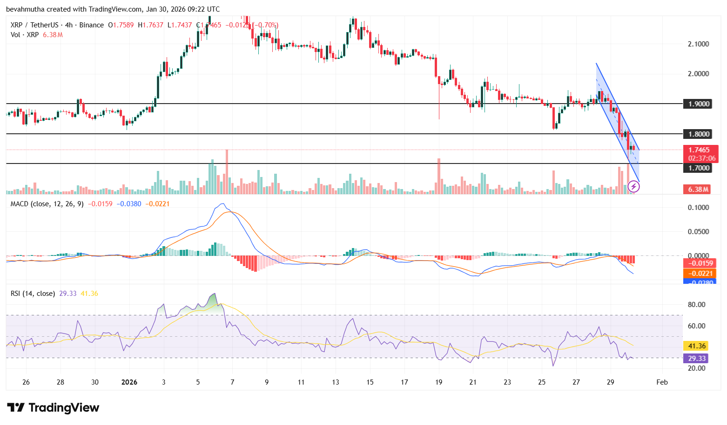Viewport: 727px width, 425px height.
Task: Click the Feb label on the time axis
Action: (x=662, y=382)
